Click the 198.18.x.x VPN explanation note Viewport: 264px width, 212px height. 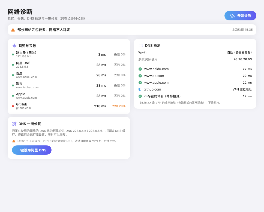coord(179,102)
